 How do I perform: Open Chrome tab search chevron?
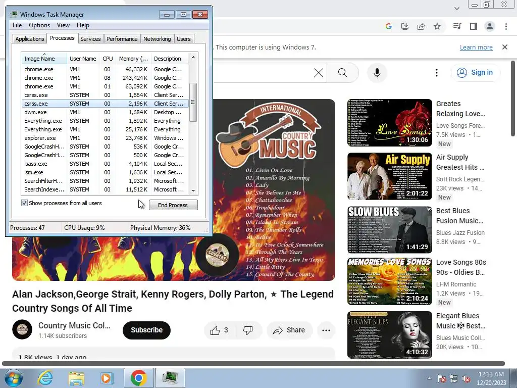coord(456,8)
